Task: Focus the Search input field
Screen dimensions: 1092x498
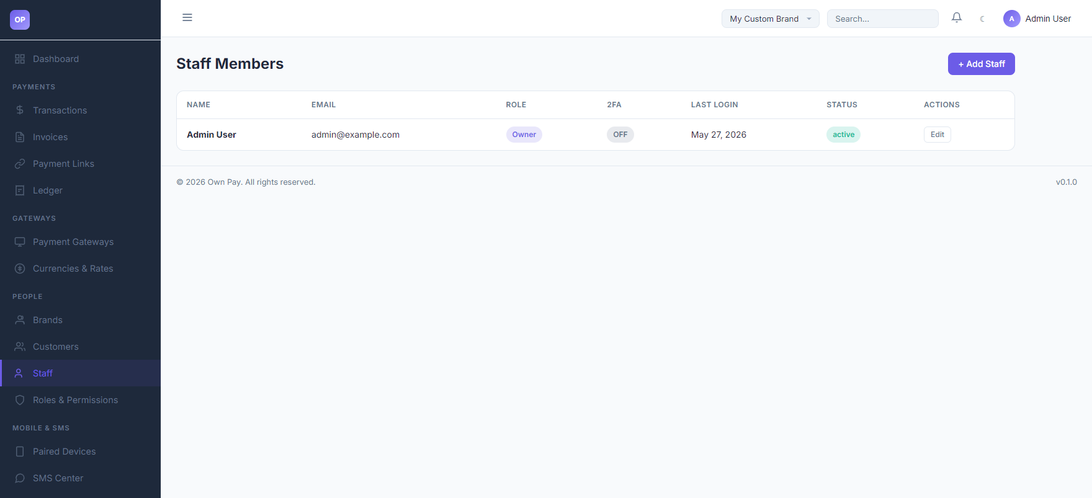Action: tap(882, 19)
